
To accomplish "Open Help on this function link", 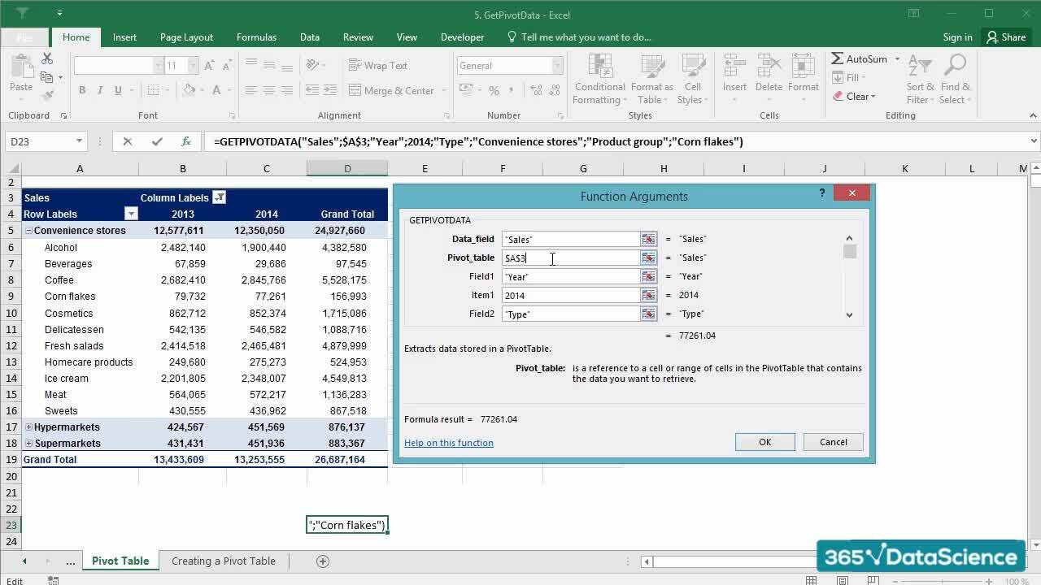I will point(449,443).
